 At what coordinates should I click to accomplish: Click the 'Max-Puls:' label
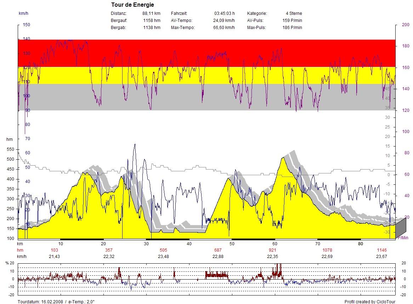[257, 28]
